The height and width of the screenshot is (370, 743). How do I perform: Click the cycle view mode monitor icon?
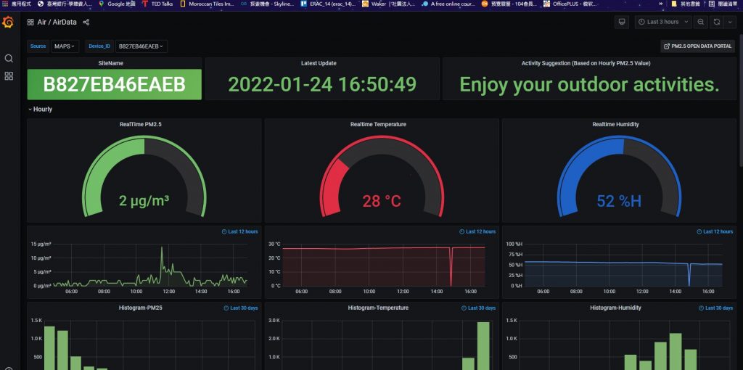(x=621, y=22)
